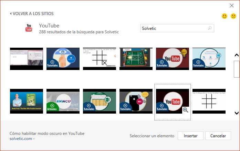This screenshot has width=240, height=151.
Task: Select the Excel spreadsheet Tutoriales thumbnail
Action: click(100, 101)
